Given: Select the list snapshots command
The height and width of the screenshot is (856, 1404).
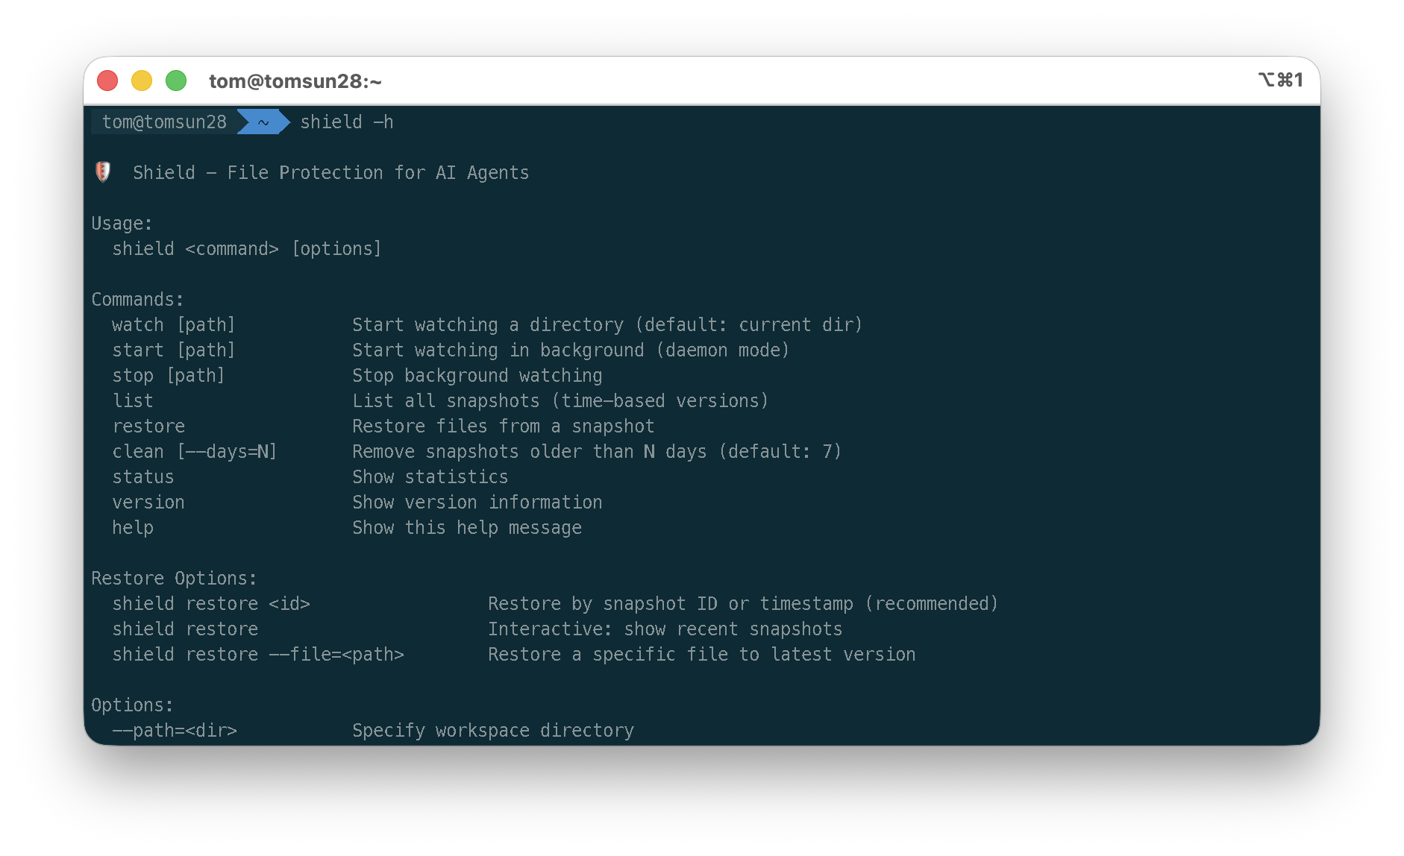Looking at the screenshot, I should pos(133,400).
